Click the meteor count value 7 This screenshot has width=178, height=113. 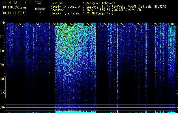pyautogui.click(x=40, y=13)
